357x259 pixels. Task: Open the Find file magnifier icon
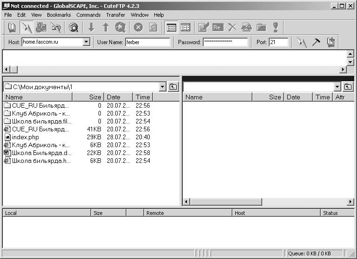tap(73, 27)
